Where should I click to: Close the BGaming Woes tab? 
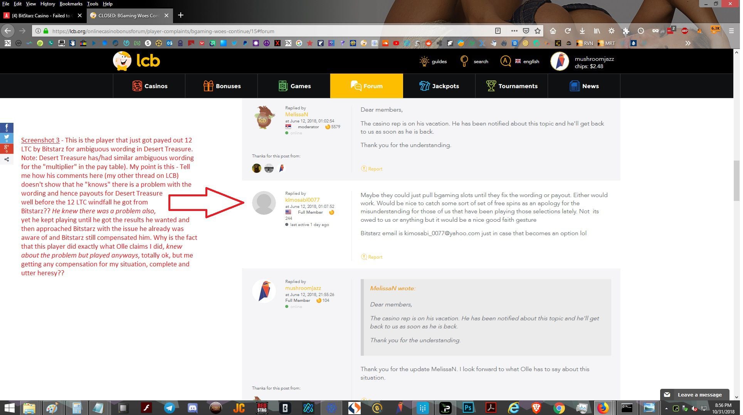click(166, 16)
